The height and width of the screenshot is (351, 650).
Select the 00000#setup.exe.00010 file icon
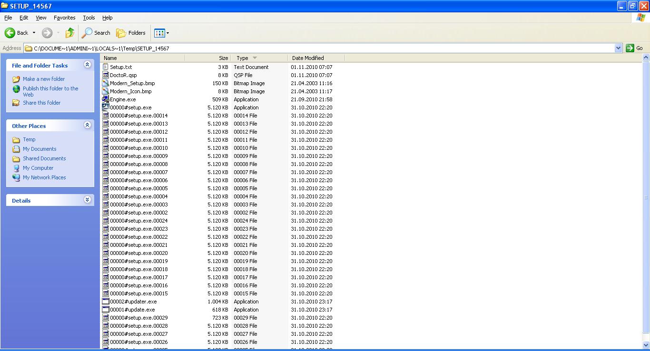point(106,148)
